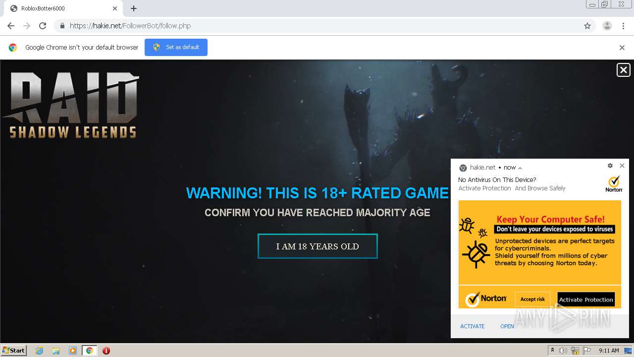Reload the page with refresh icon
Viewport: 634px width, 357px height.
(43, 26)
